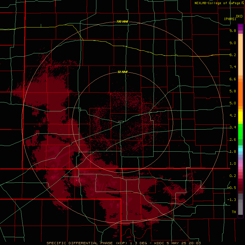Click the Specific Differential Phase KDP caption
The width and height of the screenshot is (245, 245).
(124, 243)
